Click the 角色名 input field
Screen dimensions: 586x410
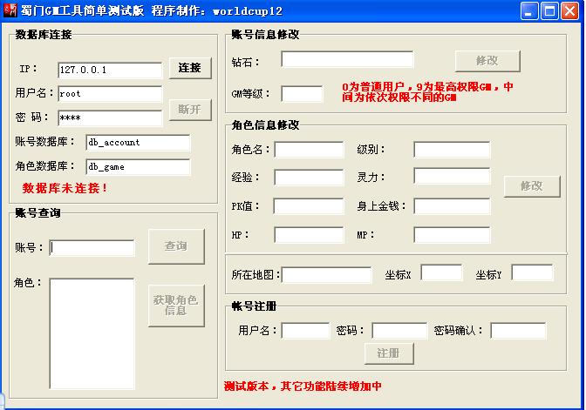pos(309,150)
